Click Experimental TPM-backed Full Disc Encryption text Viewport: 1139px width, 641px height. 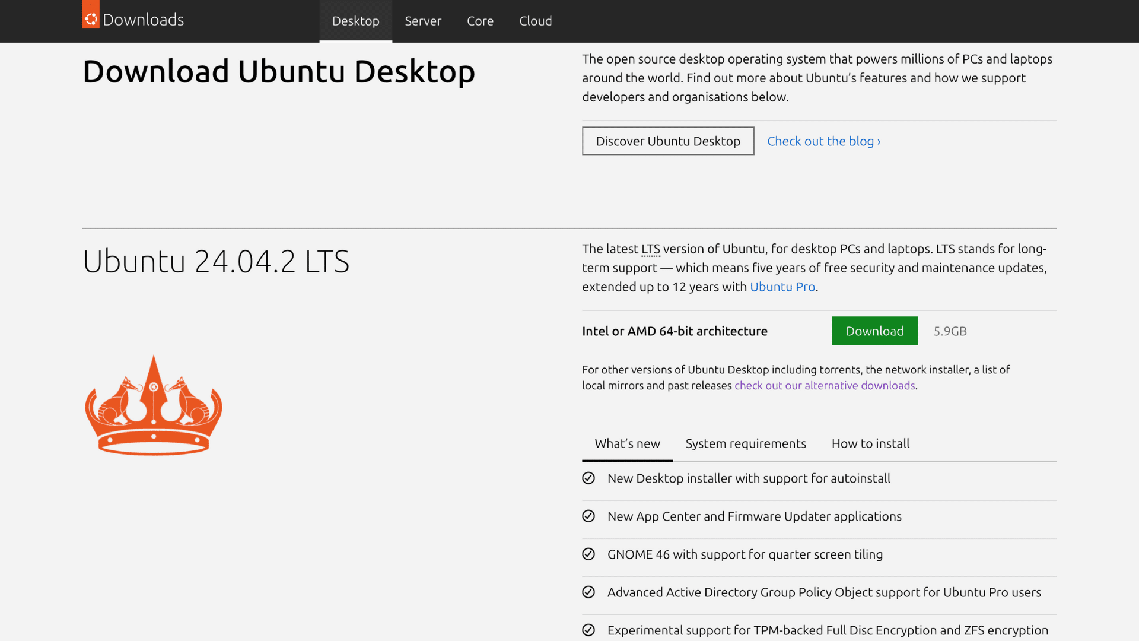coord(828,630)
